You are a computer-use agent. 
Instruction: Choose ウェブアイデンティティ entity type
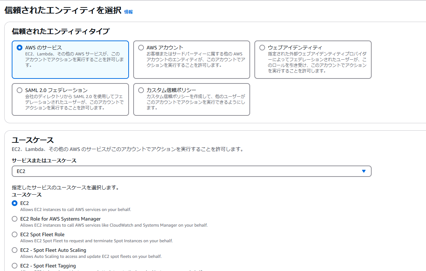pos(262,48)
